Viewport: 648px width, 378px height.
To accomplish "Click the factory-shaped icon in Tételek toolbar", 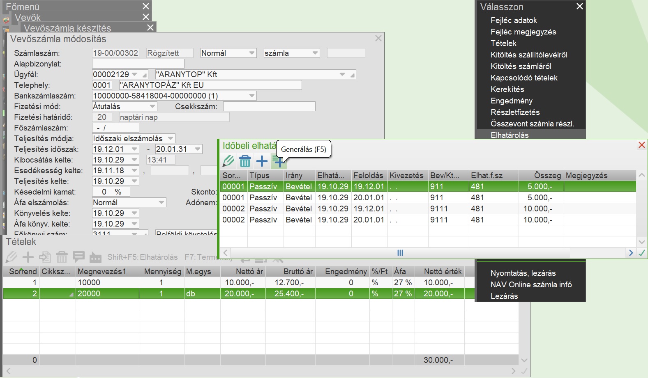I will [x=95, y=257].
